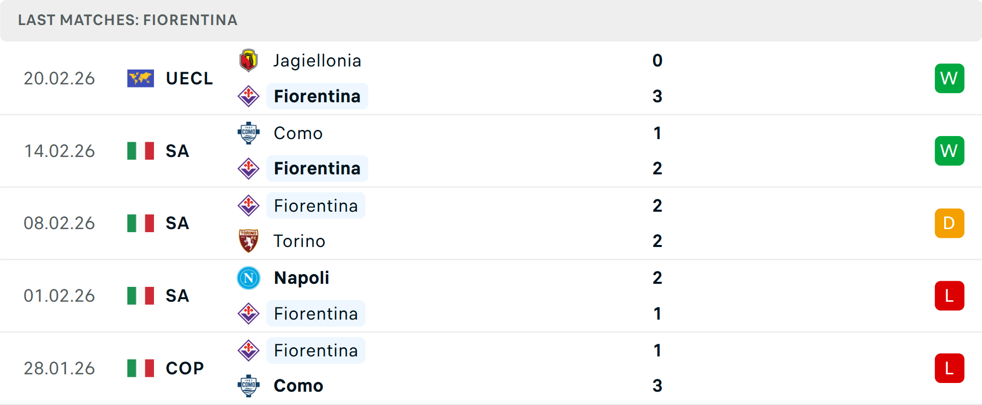This screenshot has width=982, height=405.
Task: Click the date 20.02.26
Action: pos(59,78)
